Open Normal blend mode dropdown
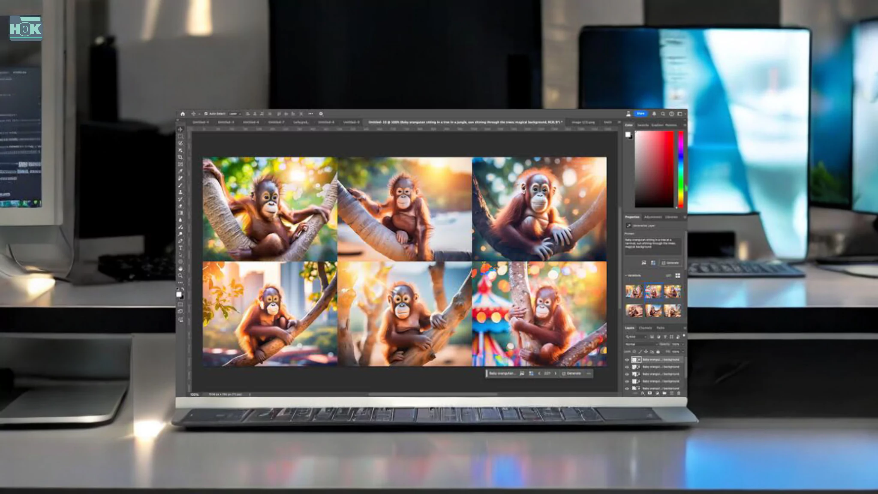878x494 pixels. coord(642,344)
